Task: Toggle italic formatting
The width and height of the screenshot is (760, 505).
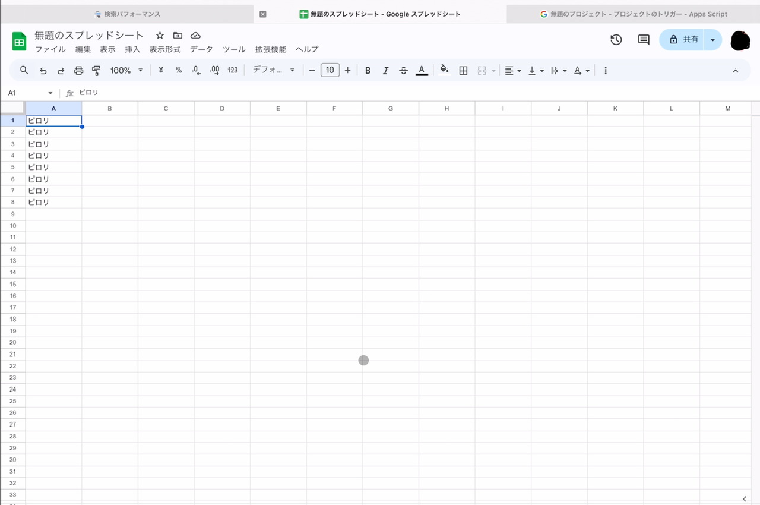Action: tap(386, 70)
